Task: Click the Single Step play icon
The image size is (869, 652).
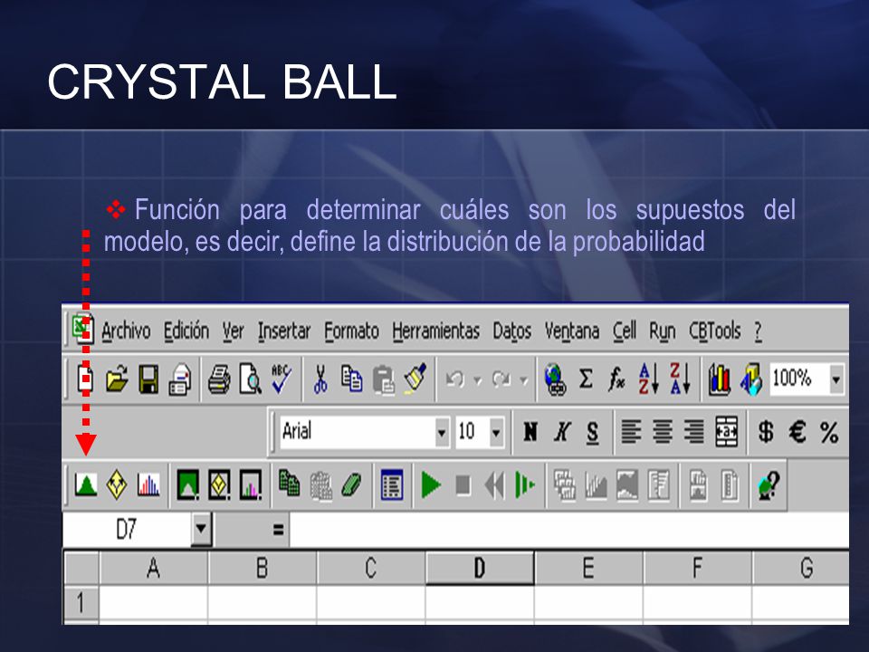Action: tap(525, 485)
